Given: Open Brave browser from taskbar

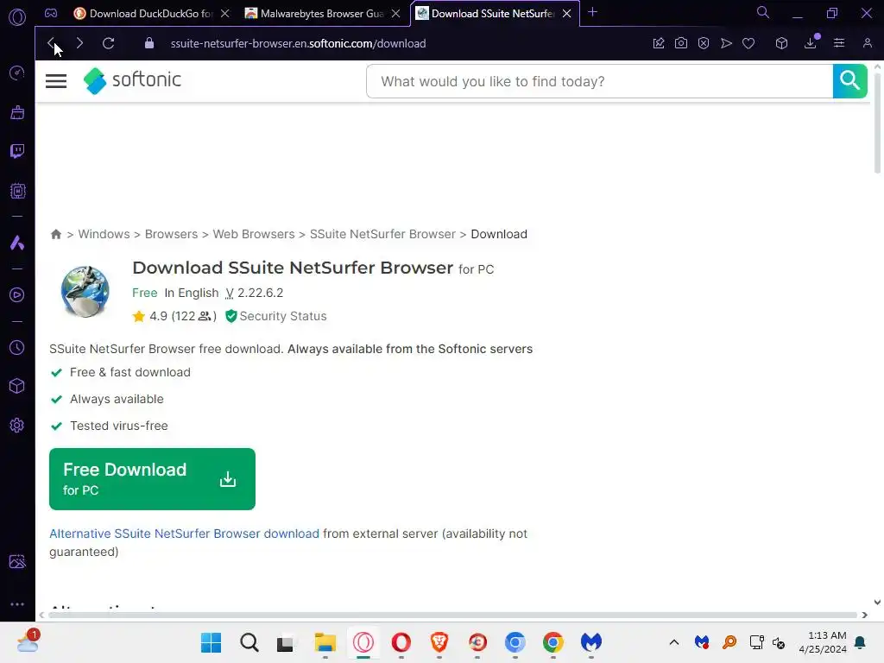Looking at the screenshot, I should pyautogui.click(x=439, y=642).
